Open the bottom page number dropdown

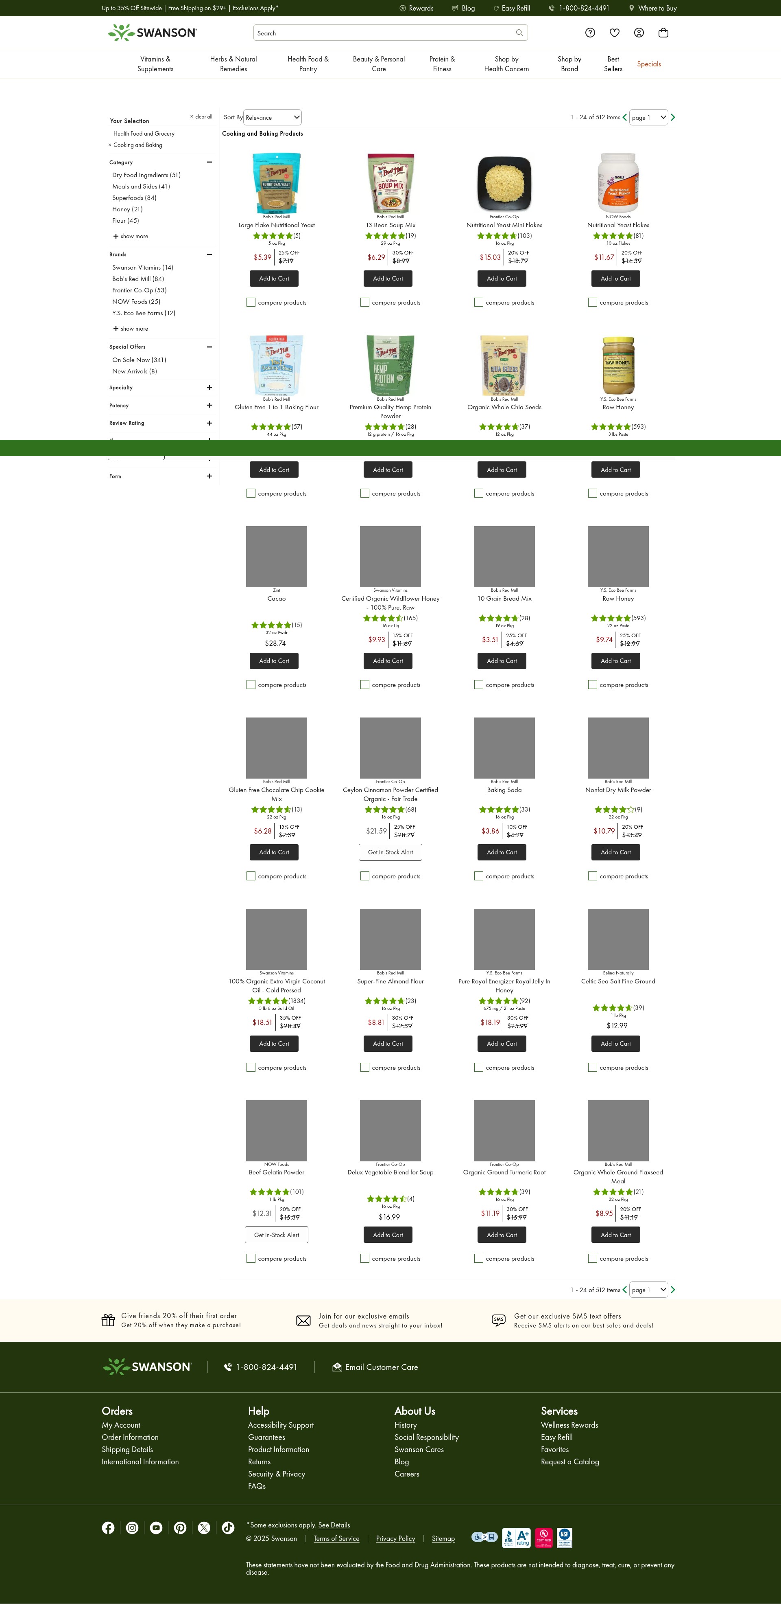[x=649, y=1290]
